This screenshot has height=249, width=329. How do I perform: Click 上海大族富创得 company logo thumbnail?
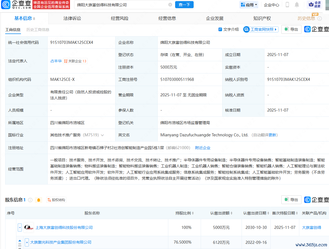[29, 228]
